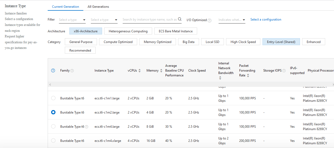Click 40 % baseline CPU cell
Viewport: 334px width, 148px height.
pos(168,141)
